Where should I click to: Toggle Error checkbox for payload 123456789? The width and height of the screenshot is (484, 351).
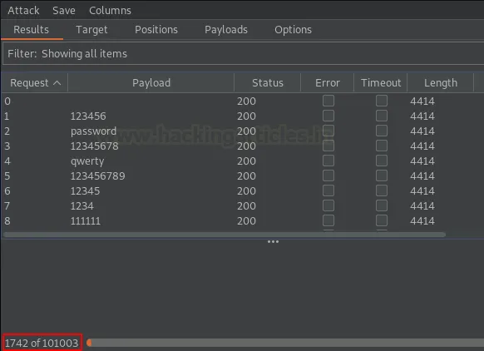(328, 175)
